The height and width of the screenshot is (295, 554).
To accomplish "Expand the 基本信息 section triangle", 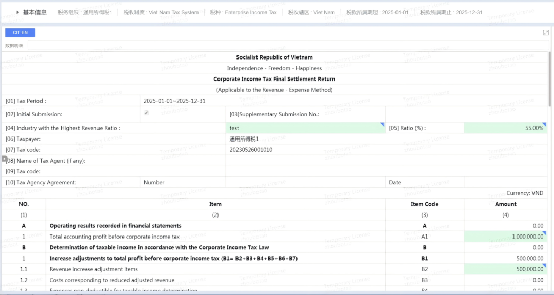I will 18,12.
